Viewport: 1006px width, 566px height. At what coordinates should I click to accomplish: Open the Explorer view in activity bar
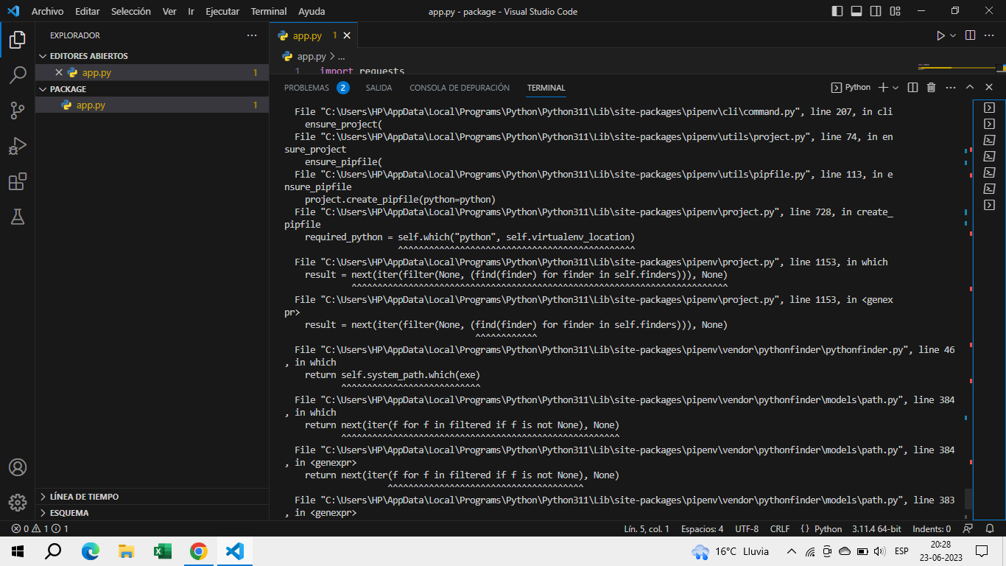18,40
